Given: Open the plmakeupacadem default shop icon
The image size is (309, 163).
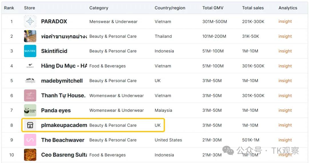Looking at the screenshot, I should [30, 125].
